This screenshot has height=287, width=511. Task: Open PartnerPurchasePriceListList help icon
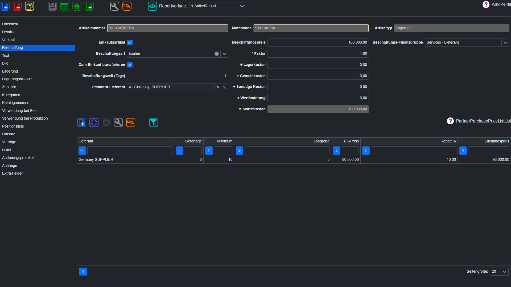pyautogui.click(x=450, y=121)
